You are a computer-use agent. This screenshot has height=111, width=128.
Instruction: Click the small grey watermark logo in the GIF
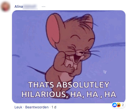coord(105,72)
